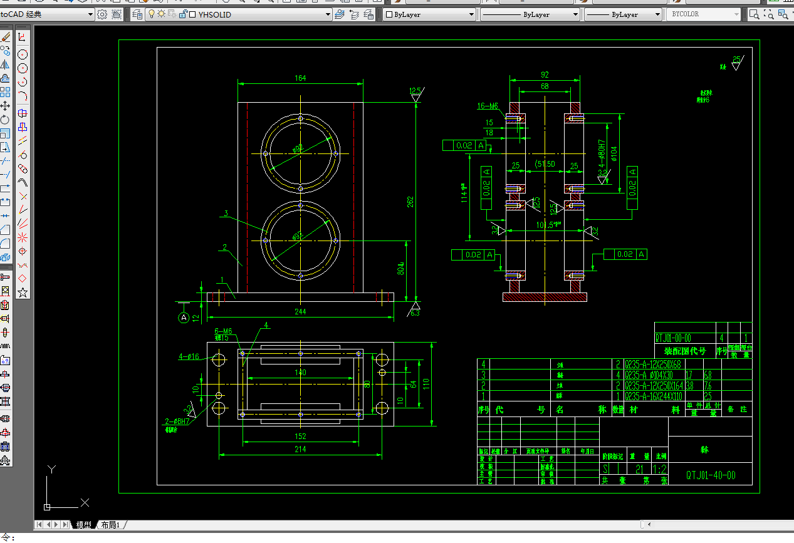Expand the YHSOLID layer dropdown

coord(328,14)
